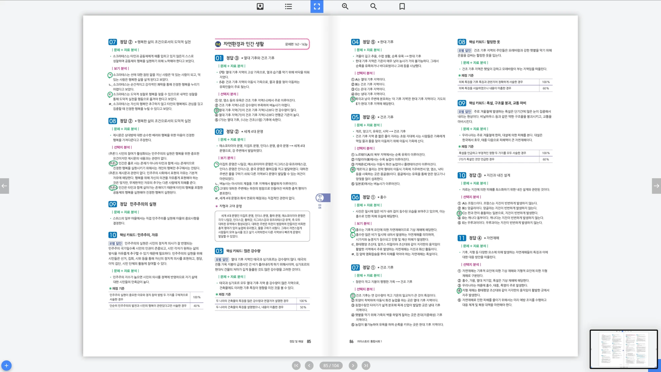This screenshot has height=372, width=661.
Task: Click the blue plus button bottom left
Action: [x=6, y=365]
